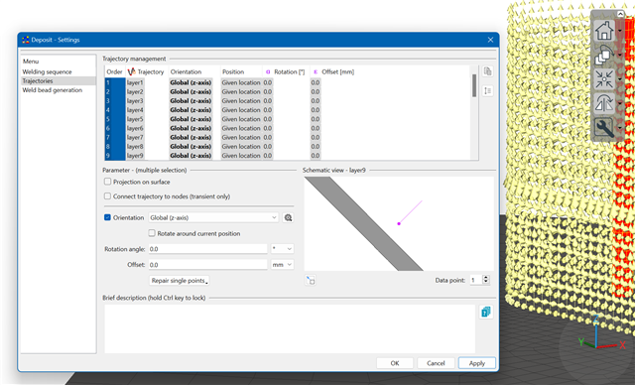The width and height of the screenshot is (635, 385).
Task: Click Given location cell of layer7
Action: click(241, 137)
